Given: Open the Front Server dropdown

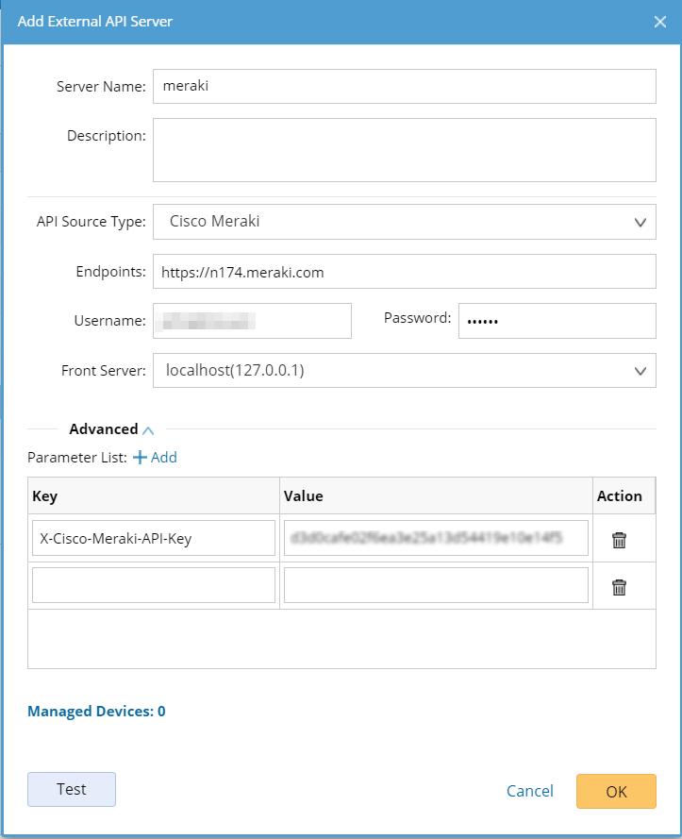Looking at the screenshot, I should point(405,370).
